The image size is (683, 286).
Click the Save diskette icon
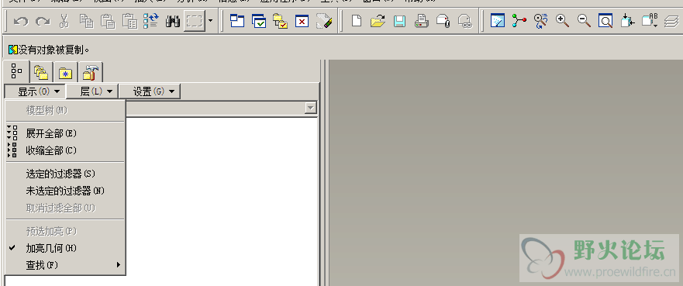click(399, 21)
